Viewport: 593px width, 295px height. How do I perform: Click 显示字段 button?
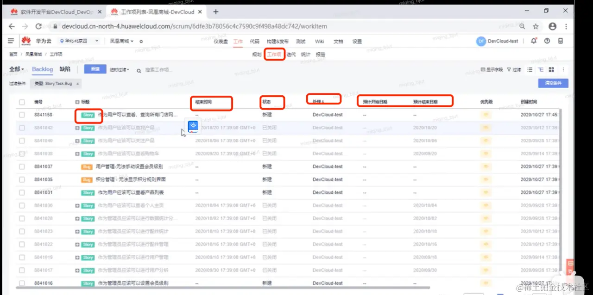(x=491, y=69)
